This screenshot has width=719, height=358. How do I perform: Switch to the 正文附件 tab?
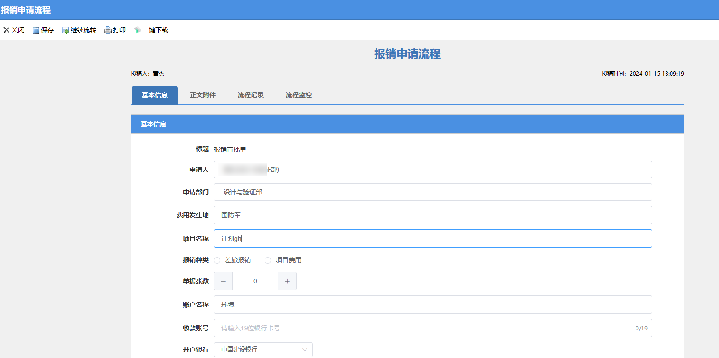coord(203,95)
